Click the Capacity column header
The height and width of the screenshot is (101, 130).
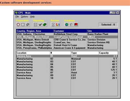[108, 53]
